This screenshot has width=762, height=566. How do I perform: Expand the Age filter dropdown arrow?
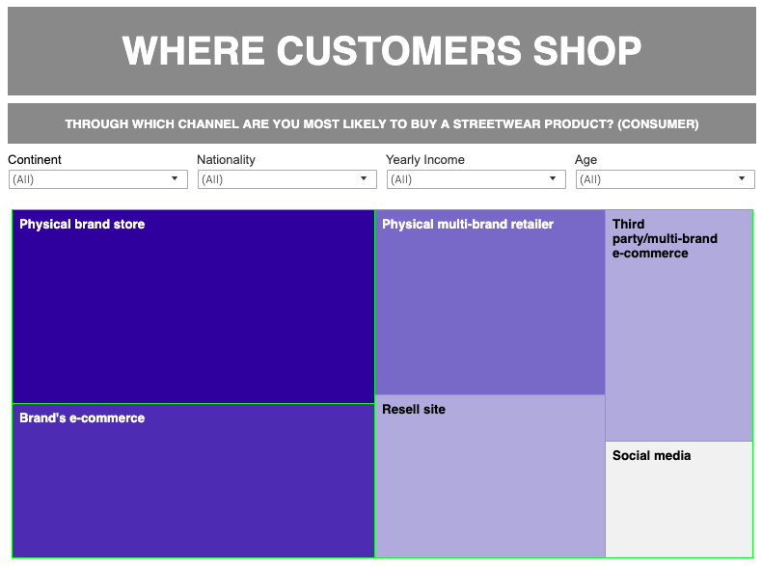(x=742, y=179)
